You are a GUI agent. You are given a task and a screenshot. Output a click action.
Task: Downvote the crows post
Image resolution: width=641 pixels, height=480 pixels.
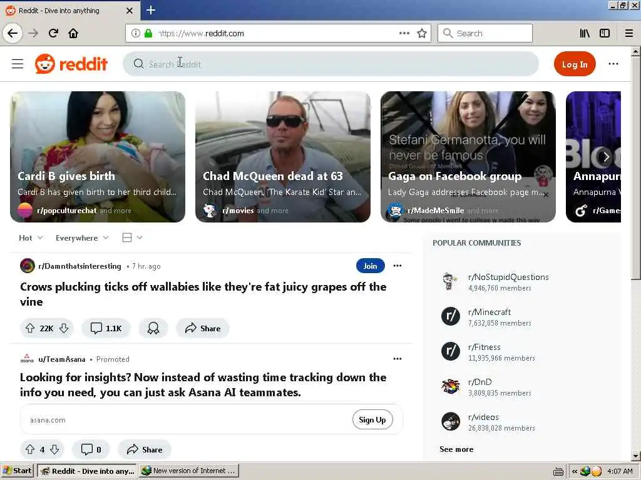coord(64,328)
